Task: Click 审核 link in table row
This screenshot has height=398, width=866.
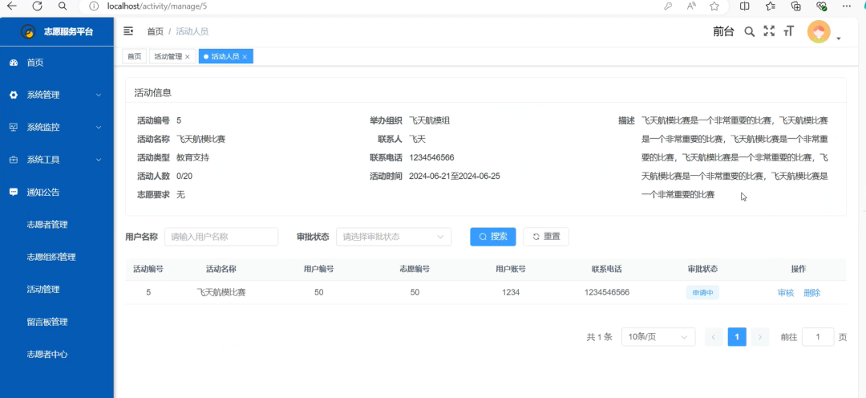Action: (x=785, y=293)
